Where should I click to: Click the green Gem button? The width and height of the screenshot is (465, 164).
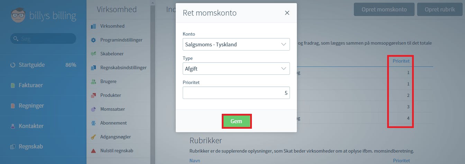click(236, 121)
